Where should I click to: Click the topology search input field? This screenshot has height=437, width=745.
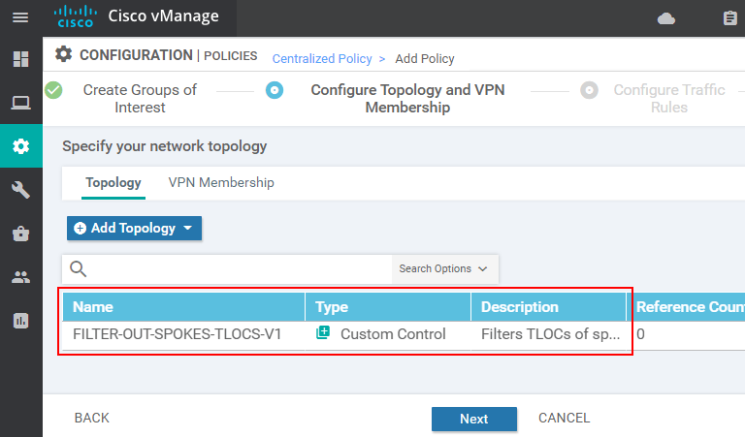(x=243, y=269)
